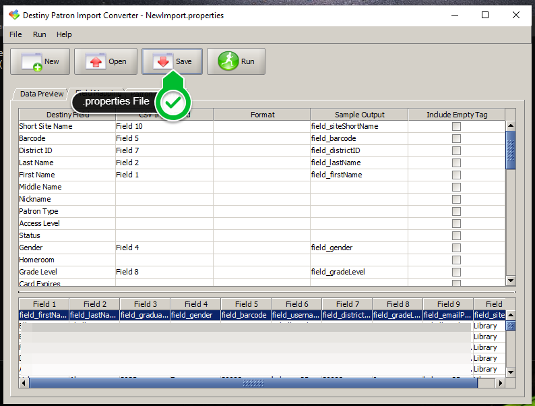Image resolution: width=535 pixels, height=406 pixels.
Task: Click CSV field cell for Middle Name
Action: point(164,187)
